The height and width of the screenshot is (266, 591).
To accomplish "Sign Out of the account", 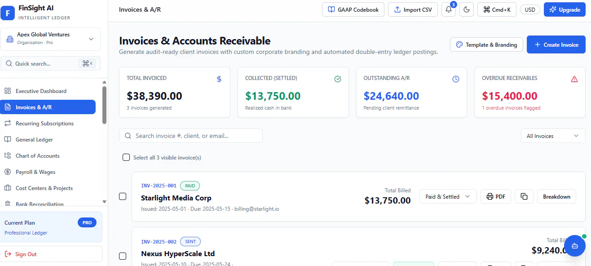I will coord(50,254).
